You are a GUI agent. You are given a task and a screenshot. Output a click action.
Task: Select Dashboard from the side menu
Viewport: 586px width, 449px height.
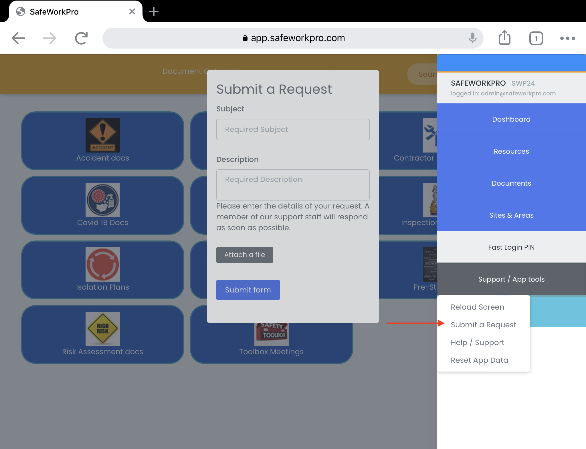[512, 119]
